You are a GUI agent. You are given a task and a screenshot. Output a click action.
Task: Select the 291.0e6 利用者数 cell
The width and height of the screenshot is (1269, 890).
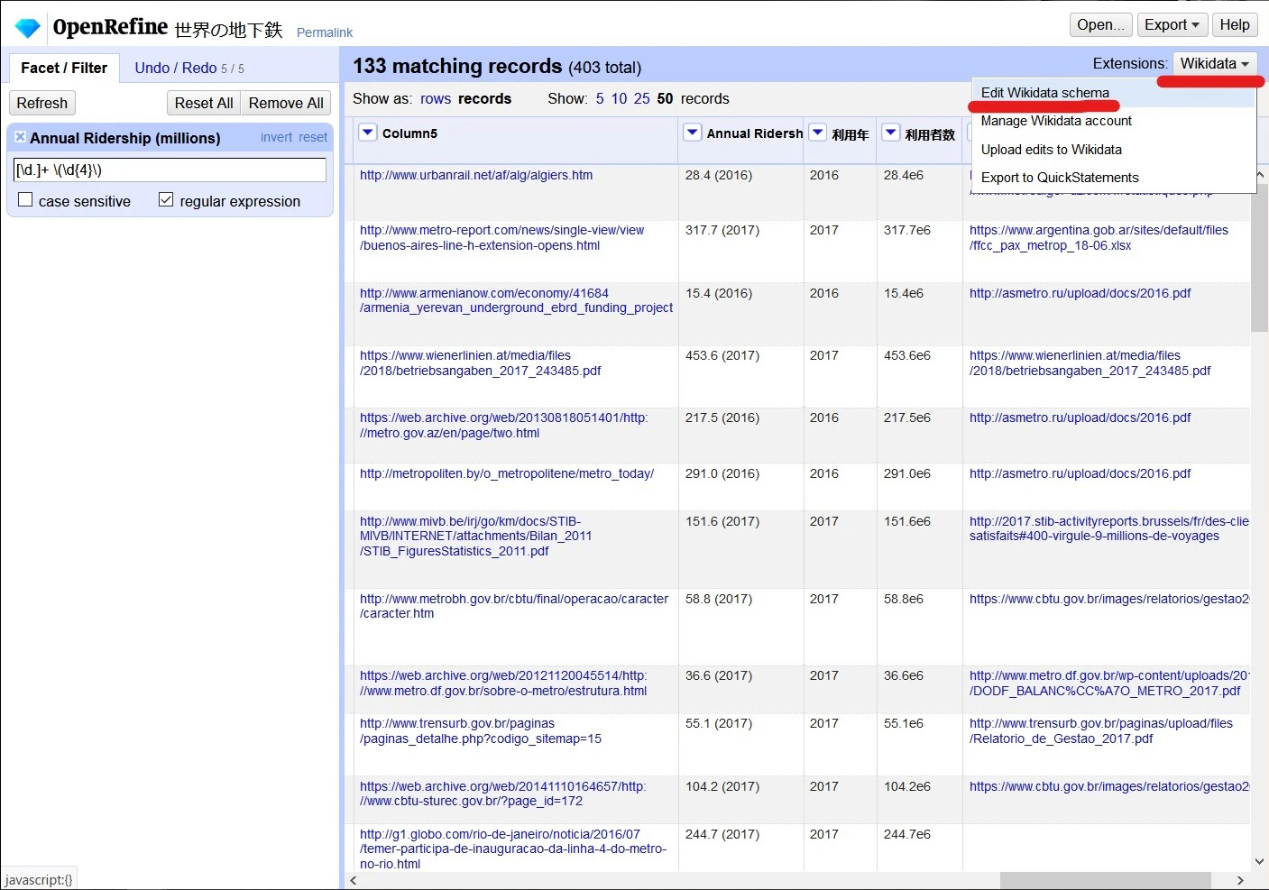[x=907, y=473]
